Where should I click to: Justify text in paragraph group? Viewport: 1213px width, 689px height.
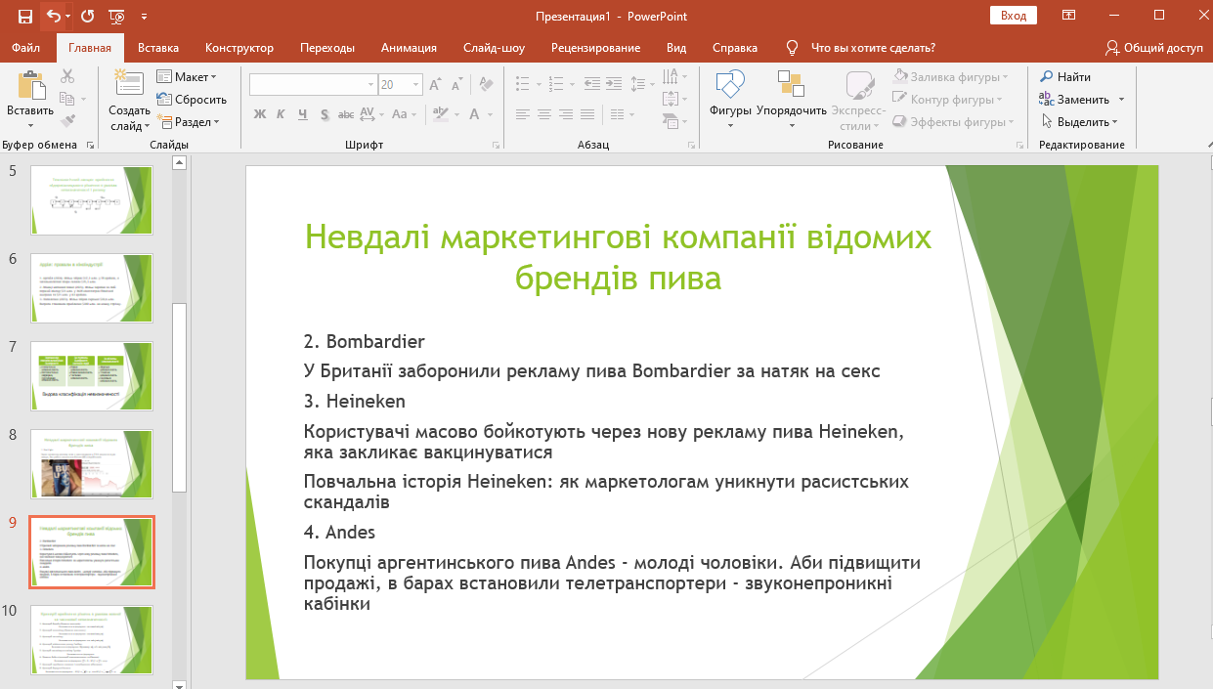(x=587, y=114)
